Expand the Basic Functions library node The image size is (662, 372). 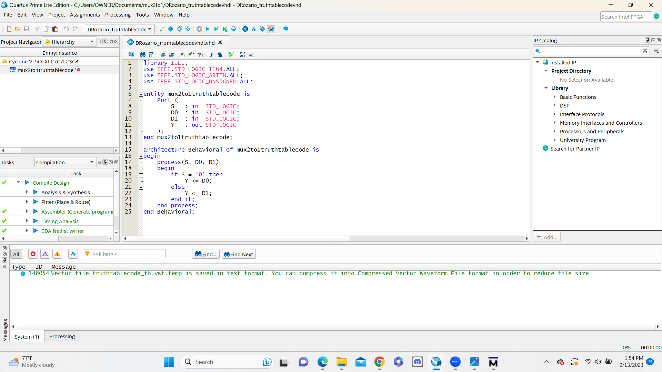(554, 97)
